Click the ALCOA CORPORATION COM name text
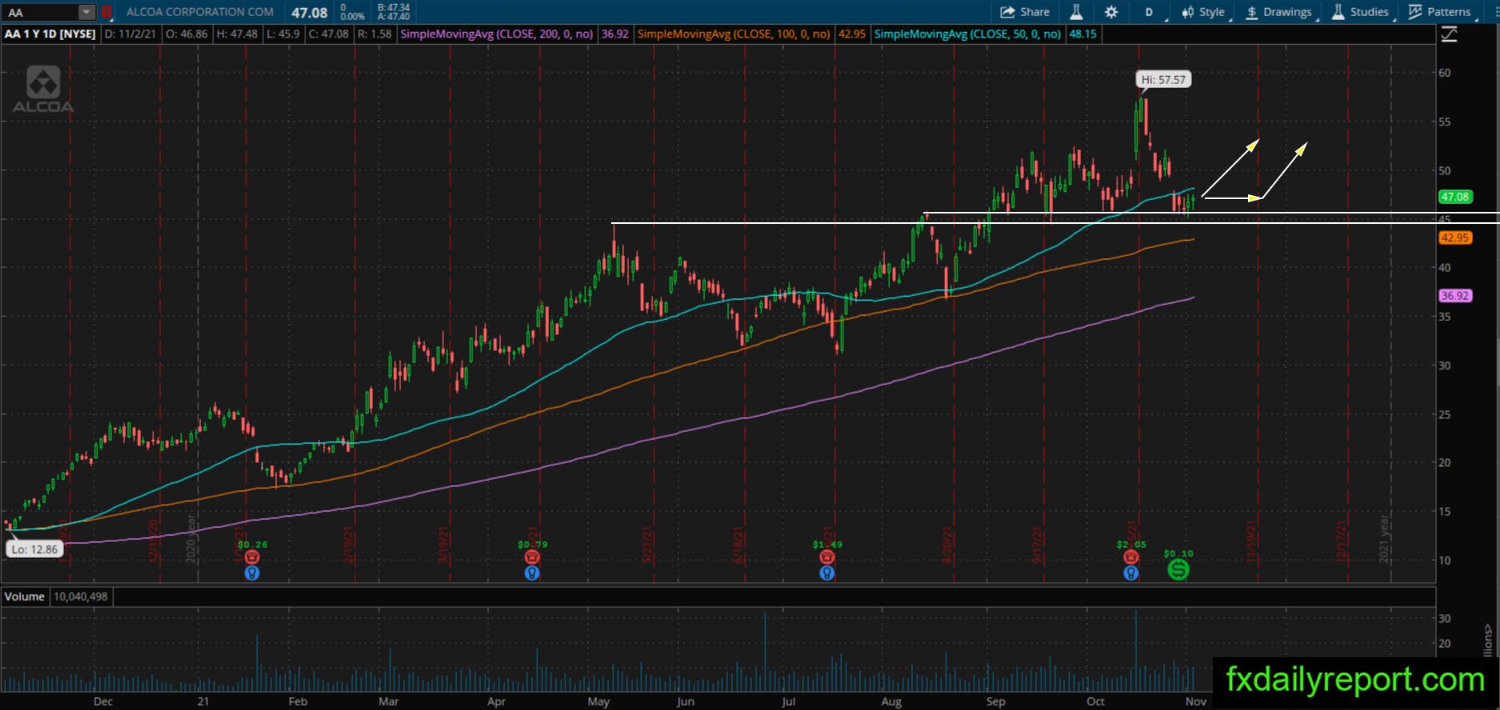 (200, 12)
